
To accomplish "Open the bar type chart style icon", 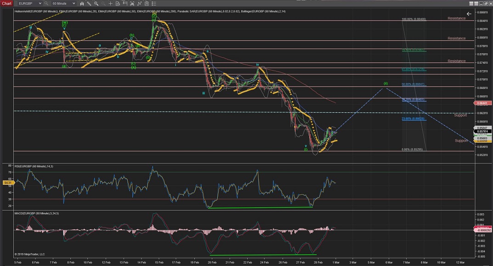I will pyautogui.click(x=82, y=4).
